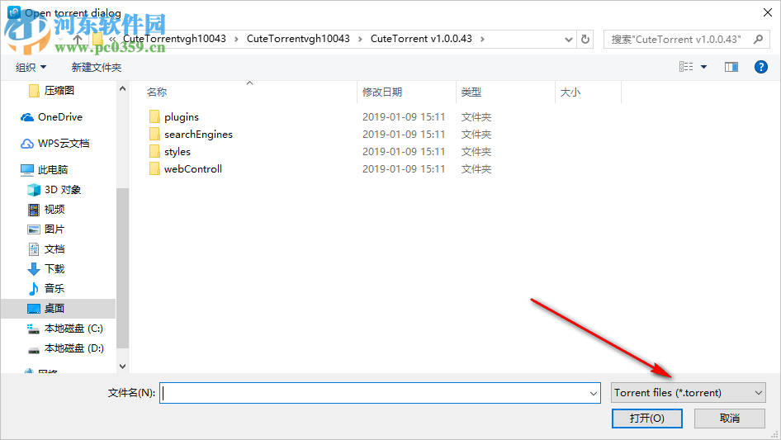This screenshot has width=781, height=440.
Task: Select the webControll folder
Action: click(193, 169)
